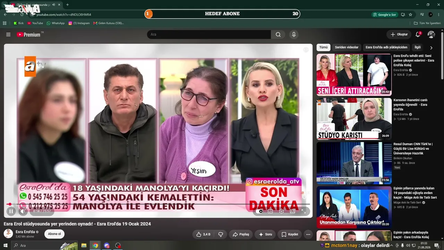Image resolution: width=444 pixels, height=250 pixels.
Task: Click the Google'a Sor button
Action: pyautogui.click(x=384, y=15)
